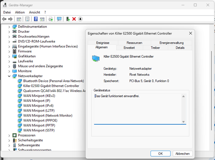Select WAN Miniport (IP)
The height and width of the screenshot is (160, 215).
(37, 101)
